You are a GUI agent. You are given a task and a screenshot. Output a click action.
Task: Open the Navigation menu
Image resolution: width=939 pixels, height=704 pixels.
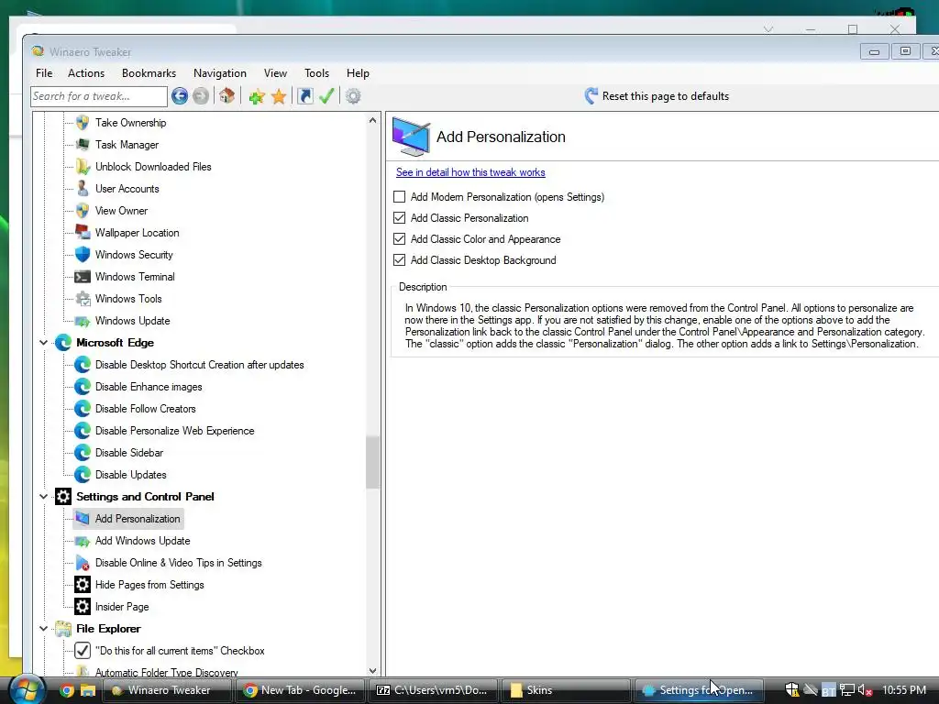(220, 73)
